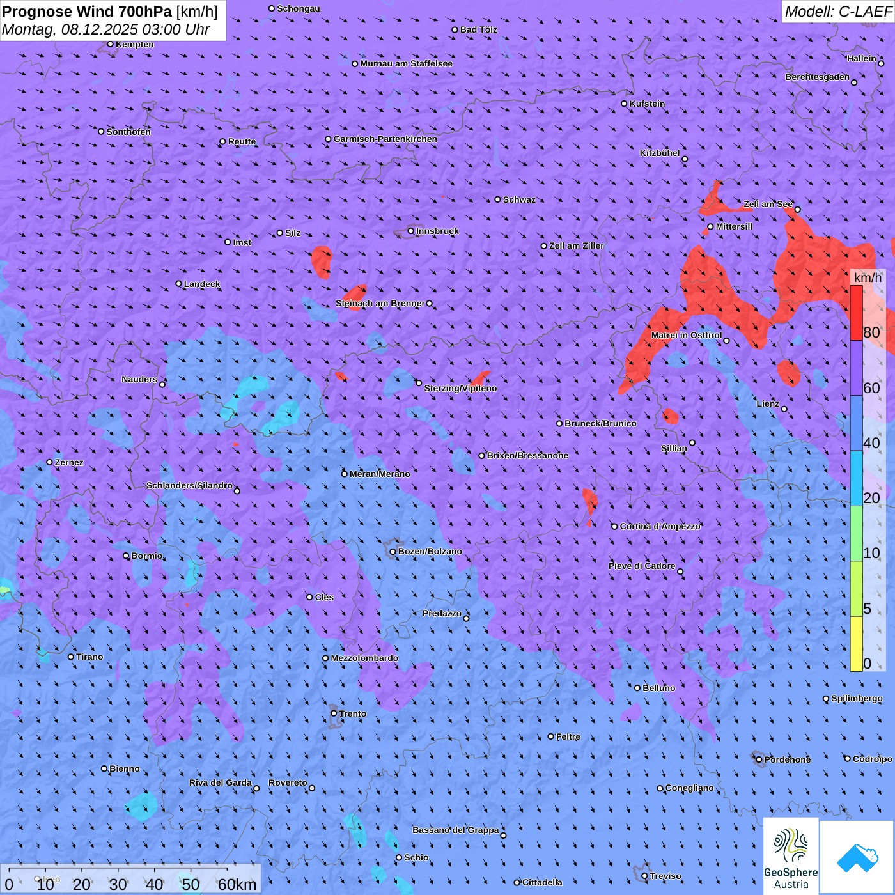Screen dimensions: 895x895
Task: Click the blue cloud bird logo
Action: (x=857, y=857)
